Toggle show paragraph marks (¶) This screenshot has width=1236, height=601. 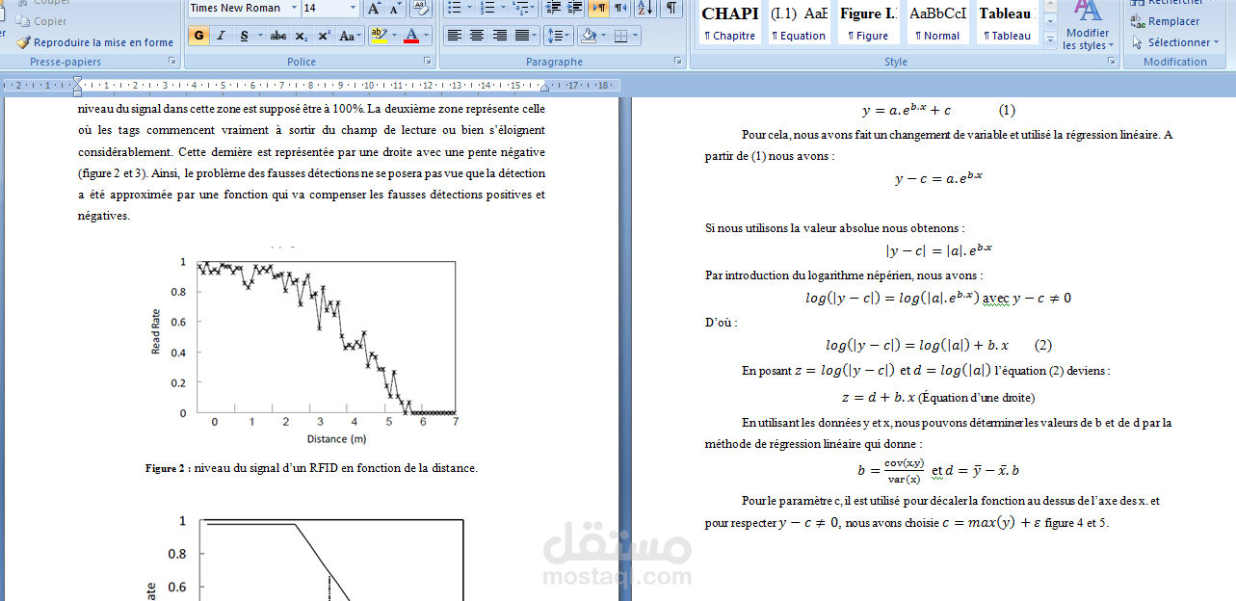point(671,8)
